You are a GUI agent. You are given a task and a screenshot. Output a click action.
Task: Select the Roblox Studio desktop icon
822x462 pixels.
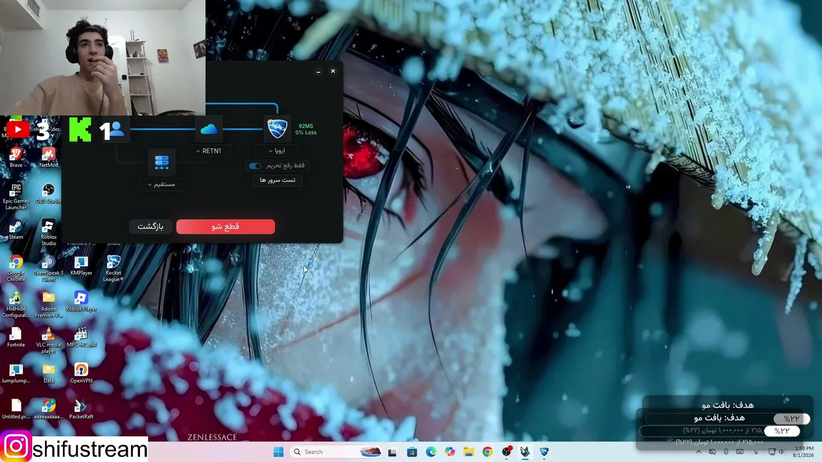[49, 232]
